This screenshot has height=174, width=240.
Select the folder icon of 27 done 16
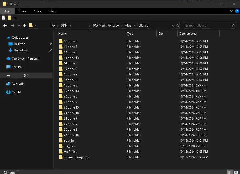[x=61, y=135]
